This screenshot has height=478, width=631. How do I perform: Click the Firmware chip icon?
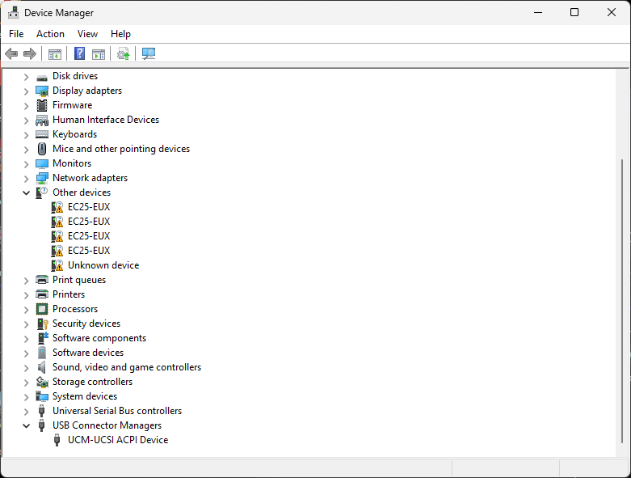pyautogui.click(x=42, y=105)
